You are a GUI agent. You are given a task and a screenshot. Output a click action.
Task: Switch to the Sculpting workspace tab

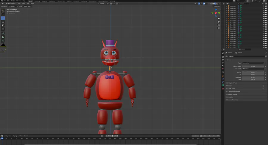click(44, 1)
